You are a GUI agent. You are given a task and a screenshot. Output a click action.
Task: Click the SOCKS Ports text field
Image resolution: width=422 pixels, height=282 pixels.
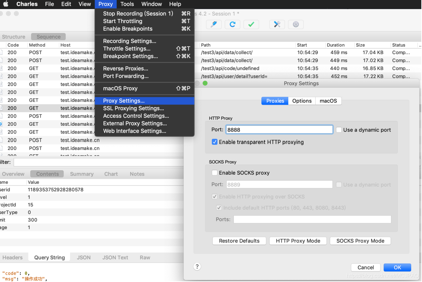click(x=312, y=219)
